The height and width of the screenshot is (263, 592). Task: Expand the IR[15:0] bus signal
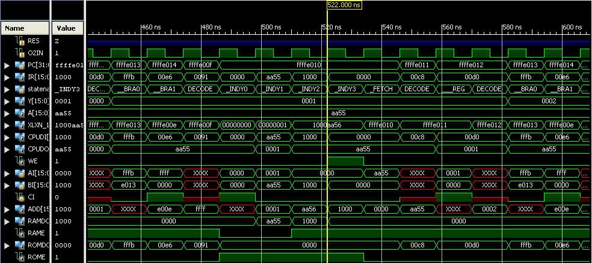(x=7, y=77)
